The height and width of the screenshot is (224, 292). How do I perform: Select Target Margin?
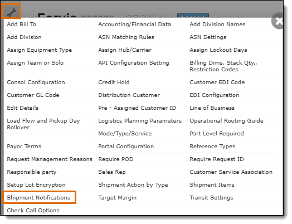tap(118, 198)
